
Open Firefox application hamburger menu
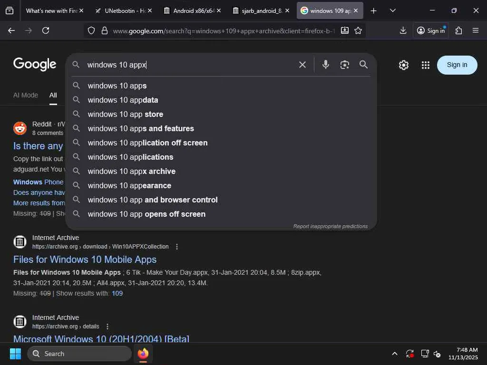[476, 30]
